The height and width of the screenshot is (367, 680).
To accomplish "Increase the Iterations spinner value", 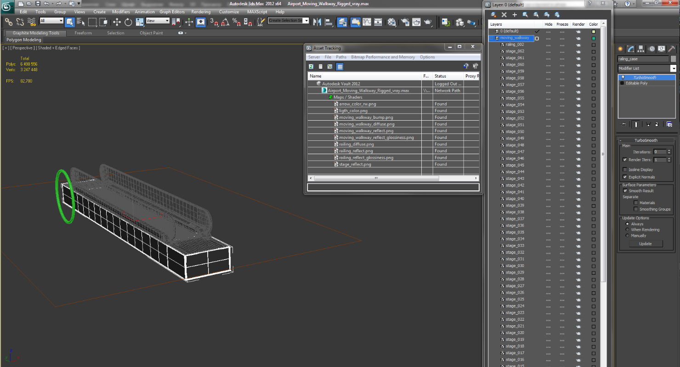I will tap(669, 151).
